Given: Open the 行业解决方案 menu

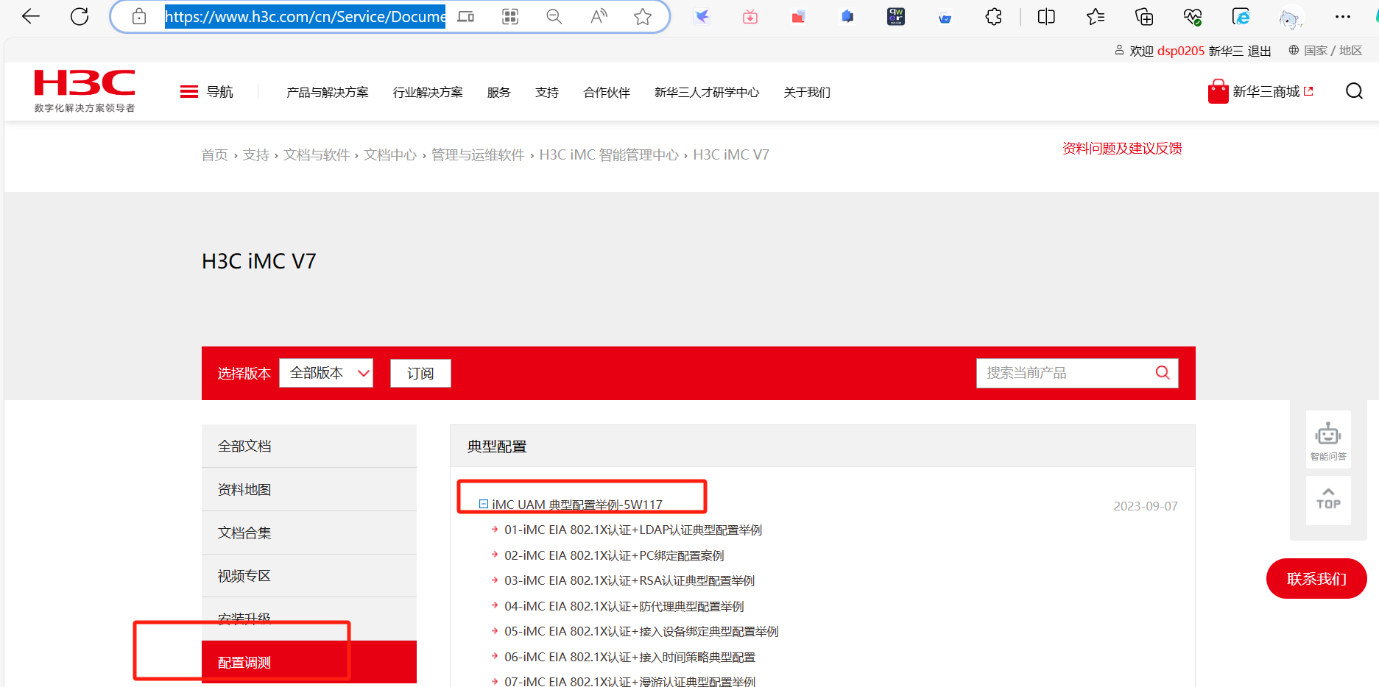Looking at the screenshot, I should point(428,92).
